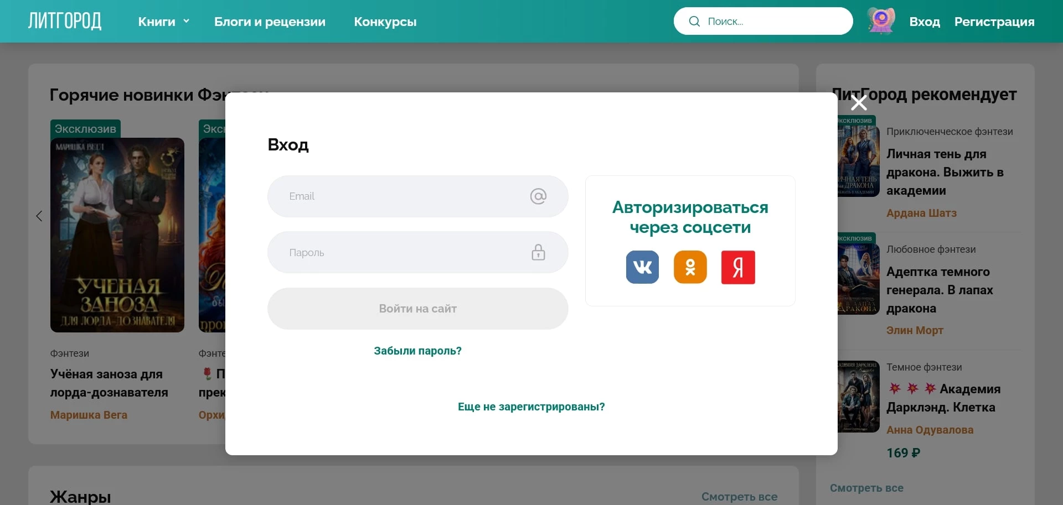Screen dimensions: 1063x505
Task: Go to the Конкурсы page
Action: 384,22
